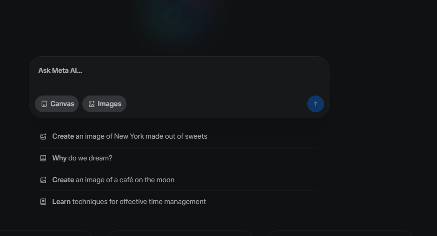Click article icon beside time management suggestion
Screen dimensions: 437x236
43,202
